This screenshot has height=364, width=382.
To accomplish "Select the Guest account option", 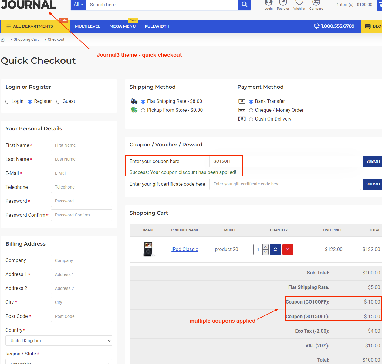I will (x=59, y=102).
